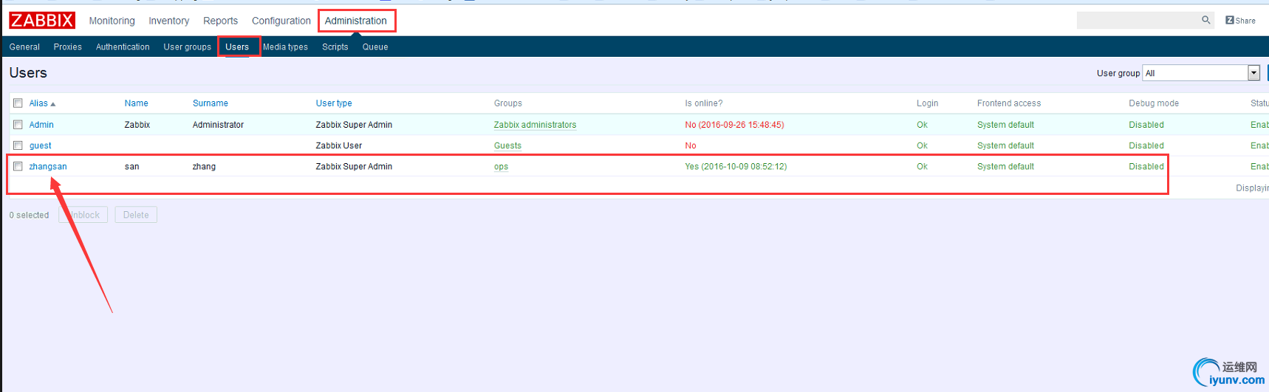Image resolution: width=1269 pixels, height=392 pixels.
Task: Sort users by Surname column
Action: [211, 103]
